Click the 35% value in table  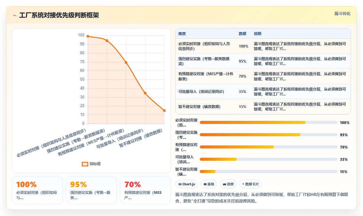click(242, 91)
